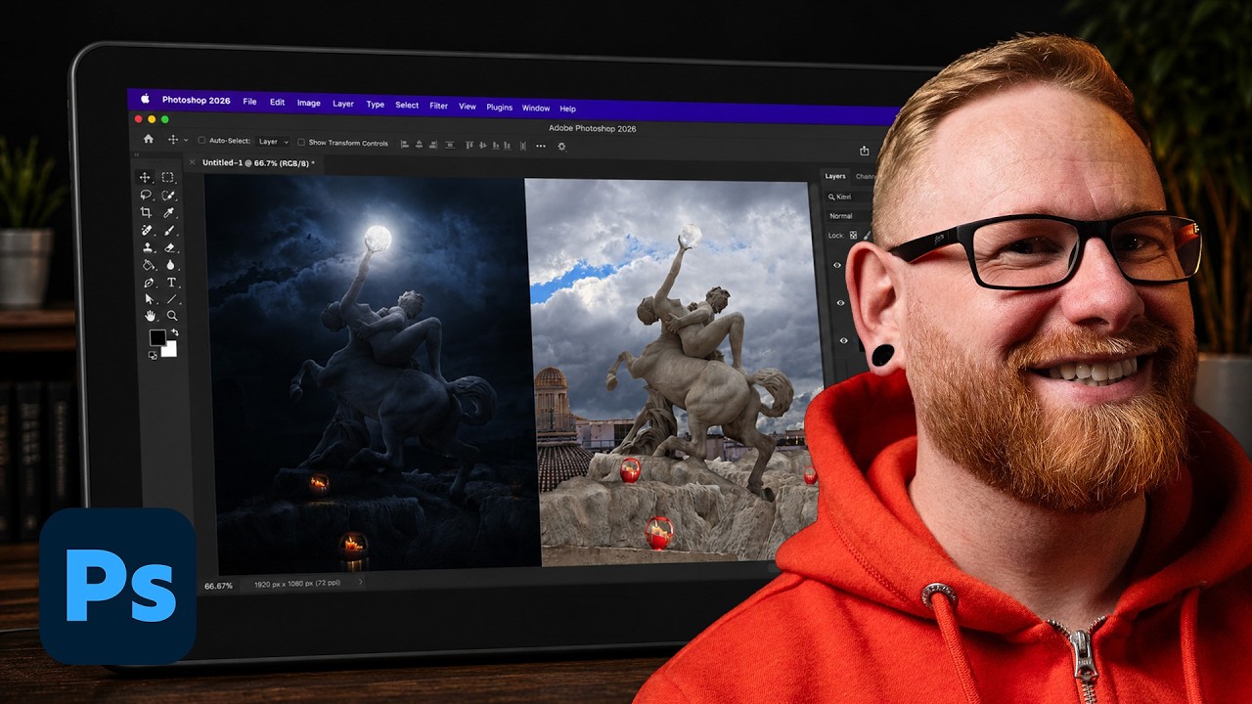Open the Edit menu
Viewport: 1252px width, 704px height.
click(278, 103)
